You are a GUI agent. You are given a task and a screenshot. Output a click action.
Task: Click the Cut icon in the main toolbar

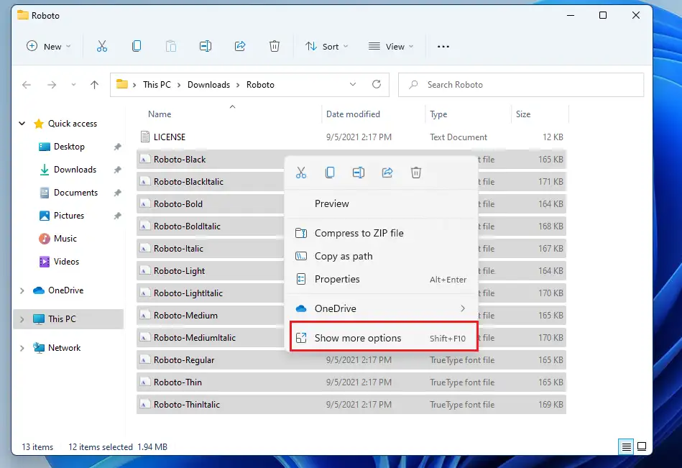click(102, 46)
